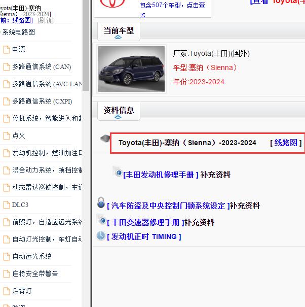Click the file icon beside DLC3

pos(7,205)
